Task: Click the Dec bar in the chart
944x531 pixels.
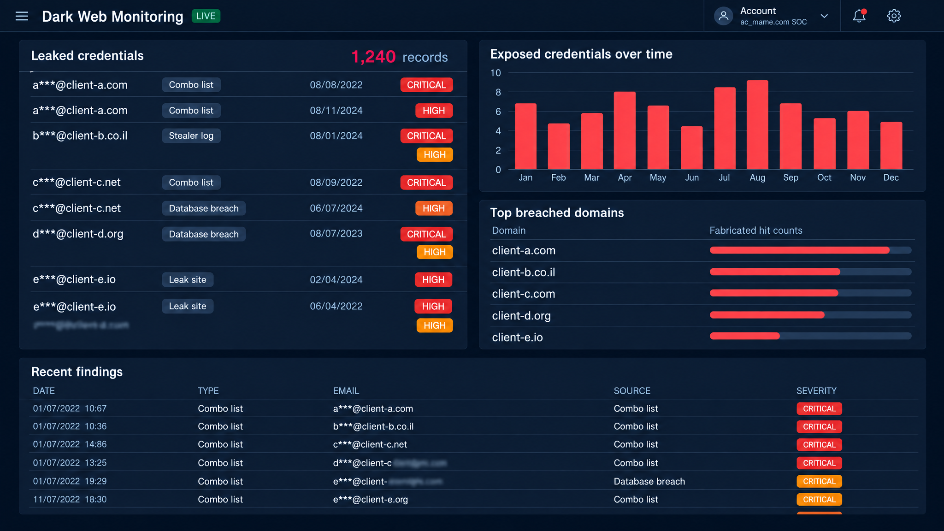Action: point(891,145)
